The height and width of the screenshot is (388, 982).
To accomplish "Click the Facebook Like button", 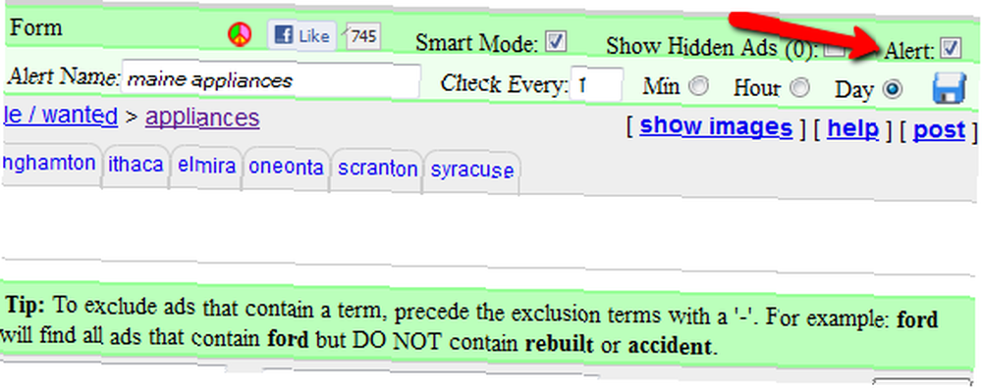I will (302, 35).
